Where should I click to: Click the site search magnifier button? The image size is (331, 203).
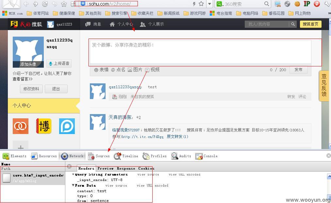pos(293,24)
